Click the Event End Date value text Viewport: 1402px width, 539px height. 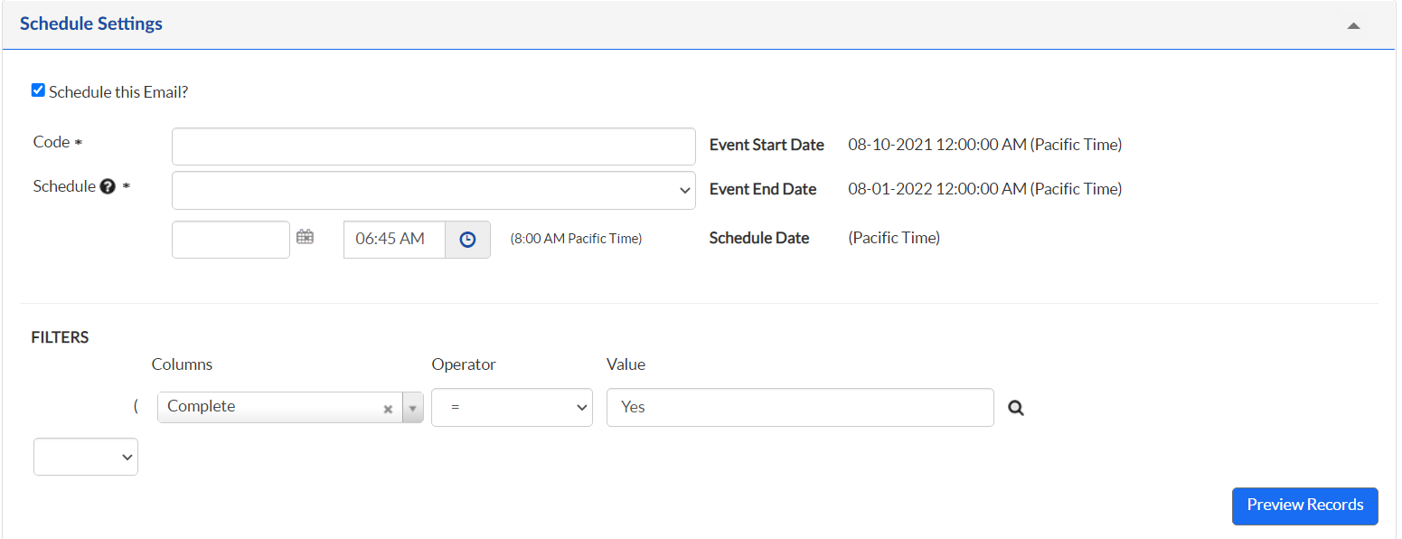tap(984, 189)
